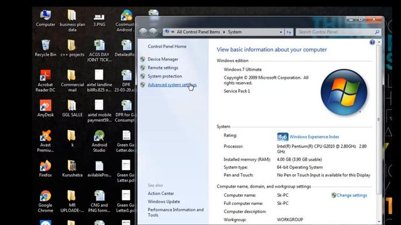This screenshot has height=225, width=401.
Task: Open Action Center
Action: [160, 193]
